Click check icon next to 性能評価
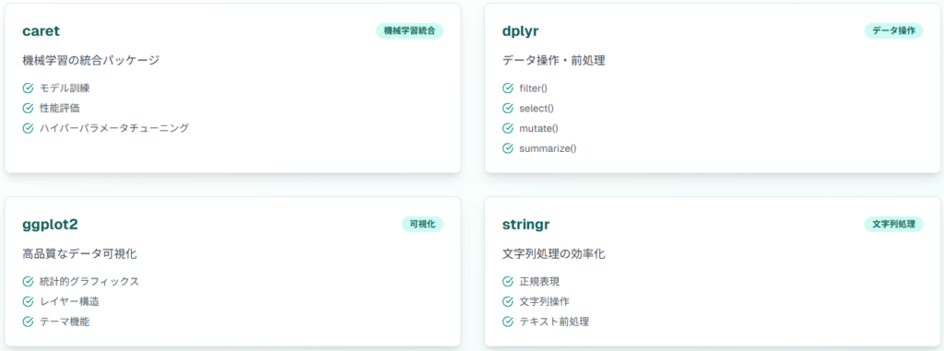Viewport: 944px width, 351px height. click(28, 109)
